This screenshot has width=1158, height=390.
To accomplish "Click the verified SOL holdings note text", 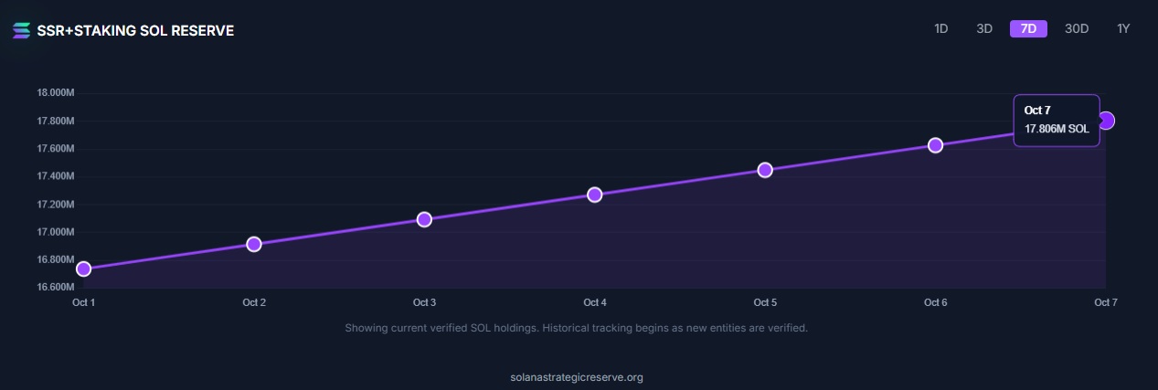I will (576, 328).
